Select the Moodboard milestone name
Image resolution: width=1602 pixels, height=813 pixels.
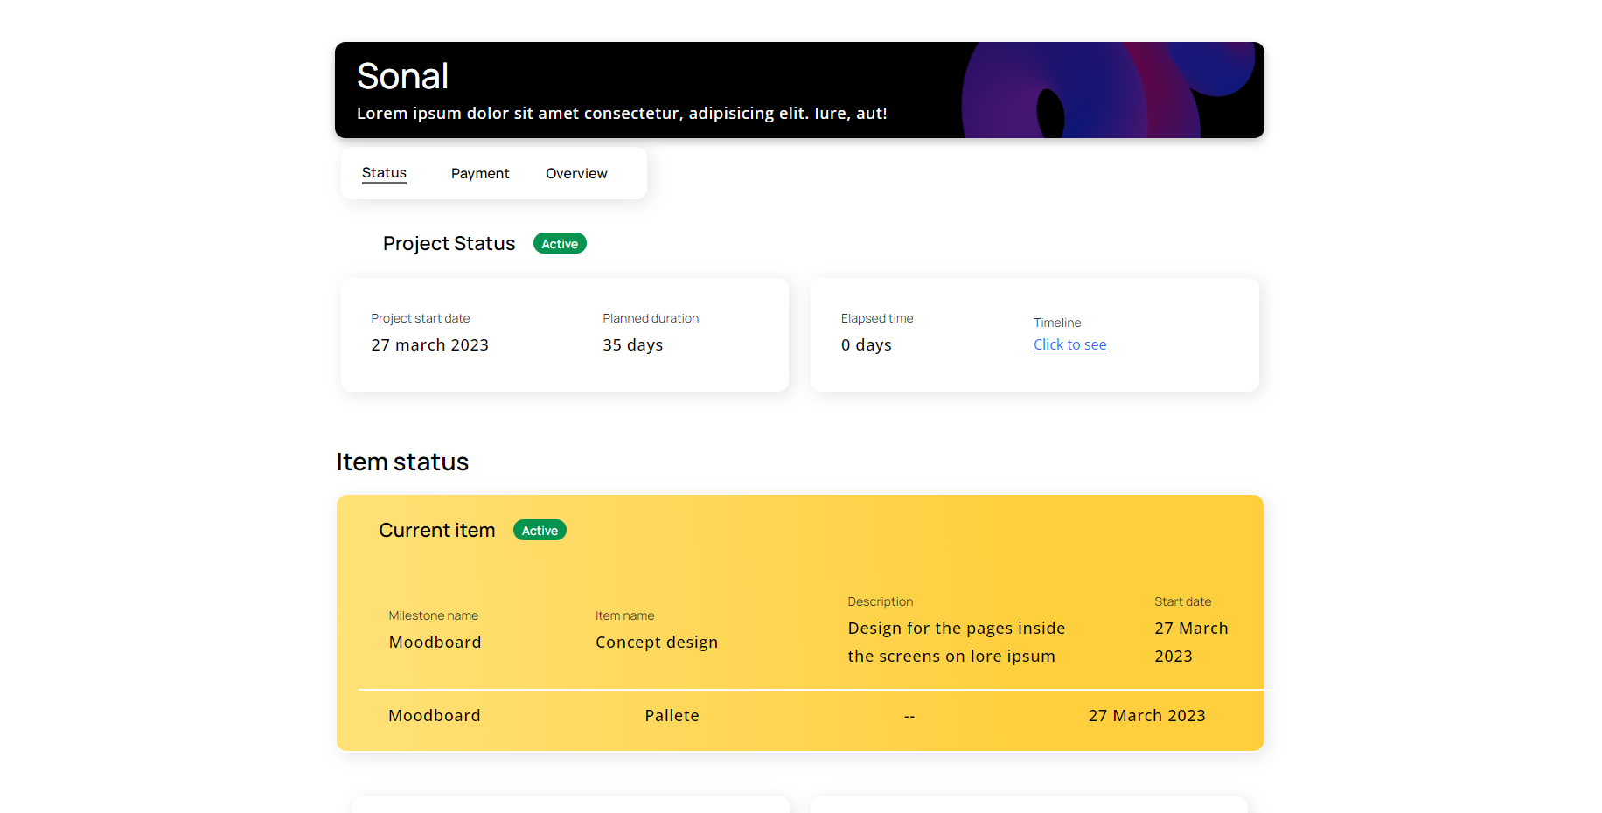[x=435, y=642]
